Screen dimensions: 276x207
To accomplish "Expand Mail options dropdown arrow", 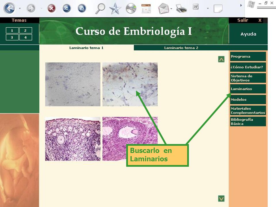I will [x=171, y=8].
